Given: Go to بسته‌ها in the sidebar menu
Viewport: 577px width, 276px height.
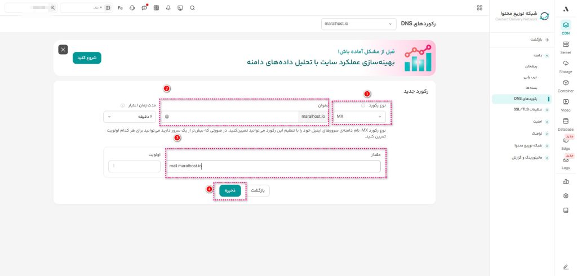Looking at the screenshot, I should [531, 88].
